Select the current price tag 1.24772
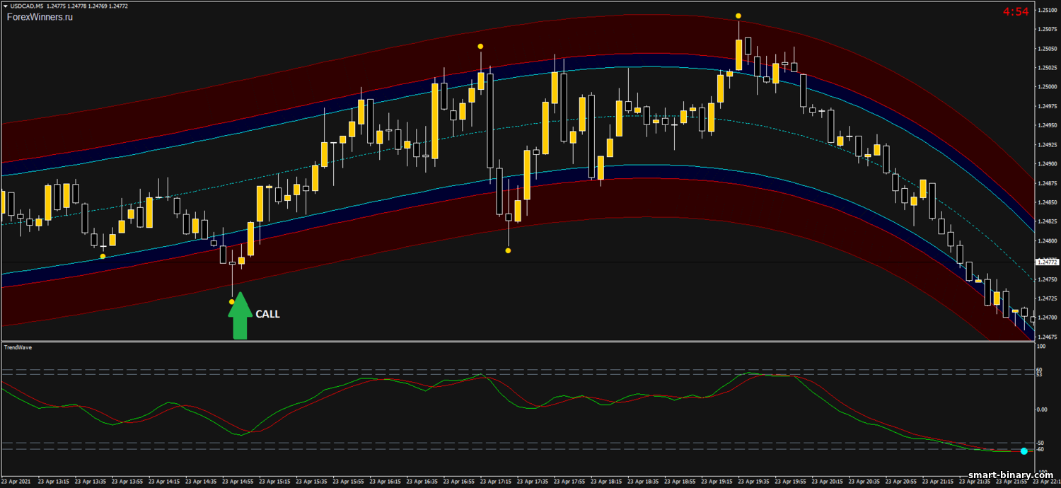 1045,262
